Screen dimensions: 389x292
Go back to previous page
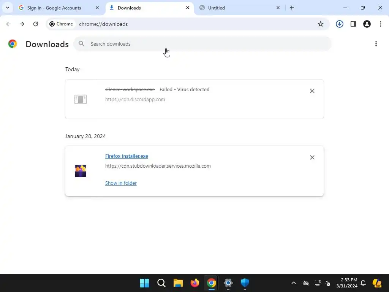8,24
